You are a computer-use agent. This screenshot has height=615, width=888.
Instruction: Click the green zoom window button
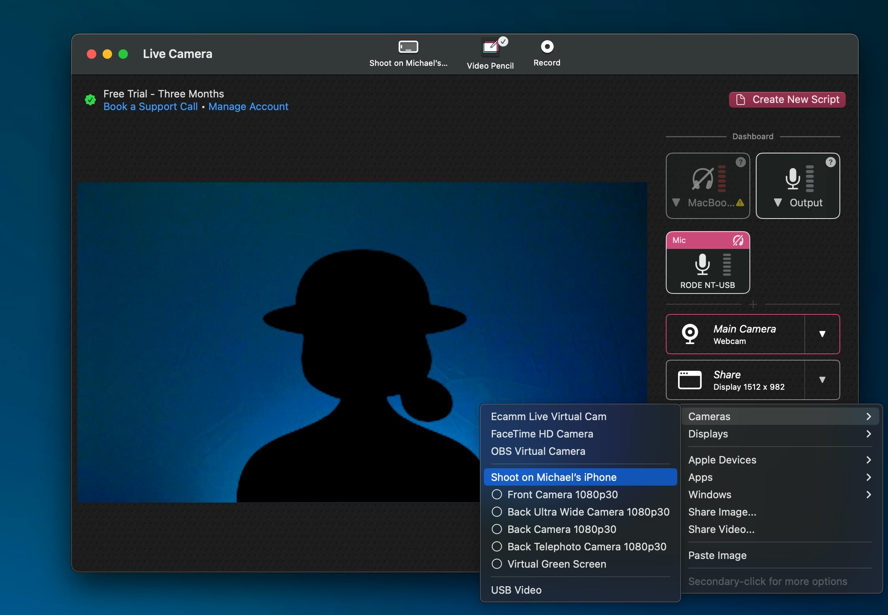[x=123, y=54]
